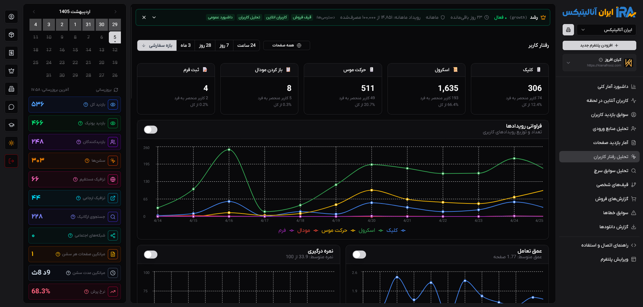Select day 5 in the calendar
Viewport: 643px width, 307px height.
115,37
